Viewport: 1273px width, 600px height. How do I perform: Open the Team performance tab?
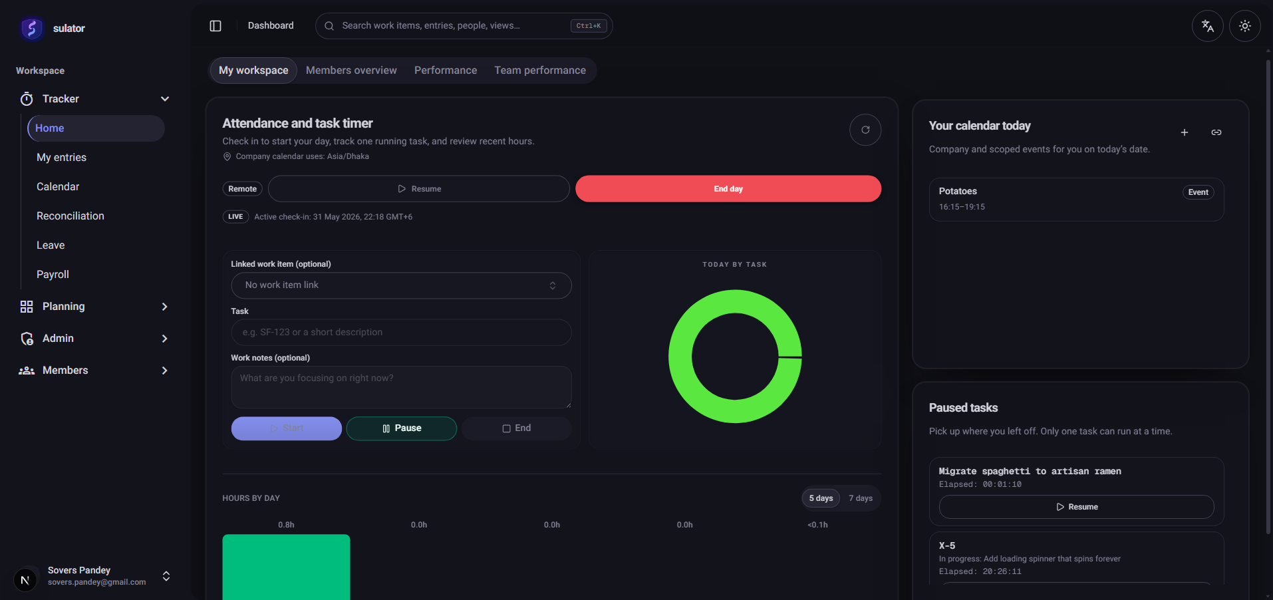click(x=540, y=71)
